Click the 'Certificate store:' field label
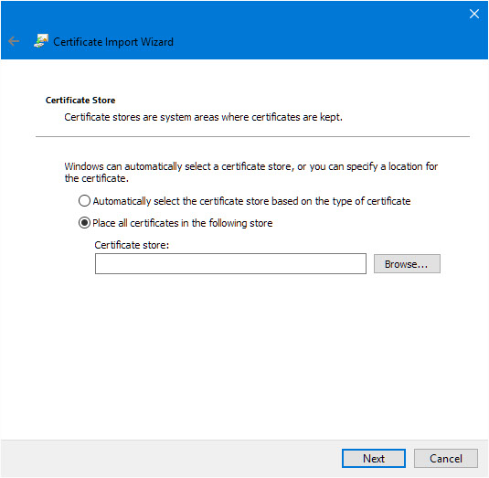This screenshot has height=478, width=489. pyautogui.click(x=132, y=245)
